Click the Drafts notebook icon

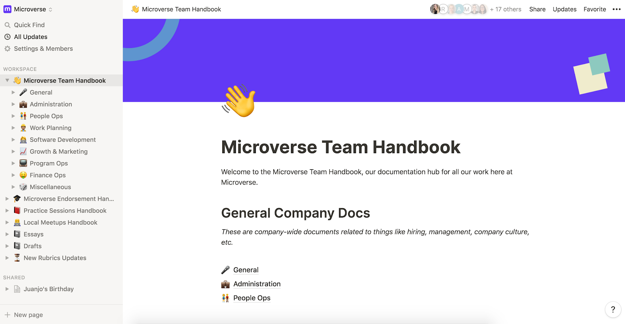pos(17,246)
